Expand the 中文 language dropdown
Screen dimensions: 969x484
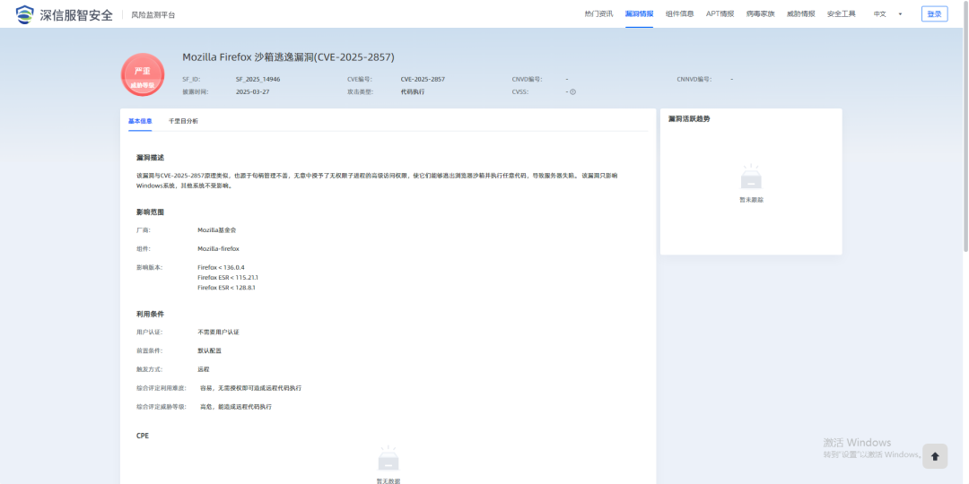click(887, 14)
